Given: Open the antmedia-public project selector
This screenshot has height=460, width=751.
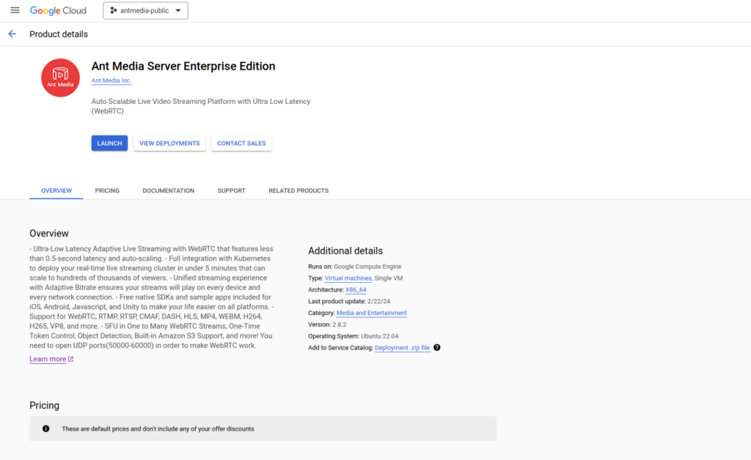Looking at the screenshot, I should coord(146,10).
